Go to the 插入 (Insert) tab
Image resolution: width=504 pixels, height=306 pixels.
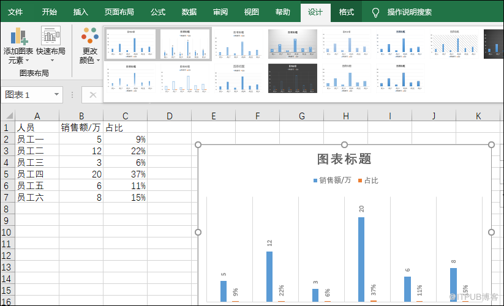click(x=80, y=12)
